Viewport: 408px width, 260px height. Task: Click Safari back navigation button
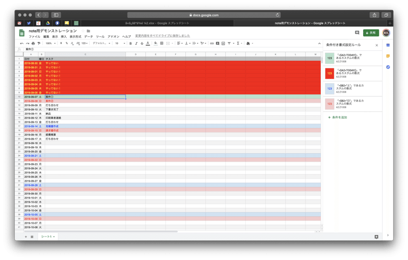39,15
